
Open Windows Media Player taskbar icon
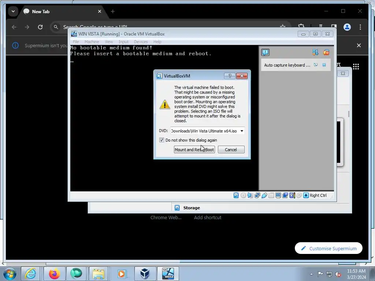coord(122,274)
